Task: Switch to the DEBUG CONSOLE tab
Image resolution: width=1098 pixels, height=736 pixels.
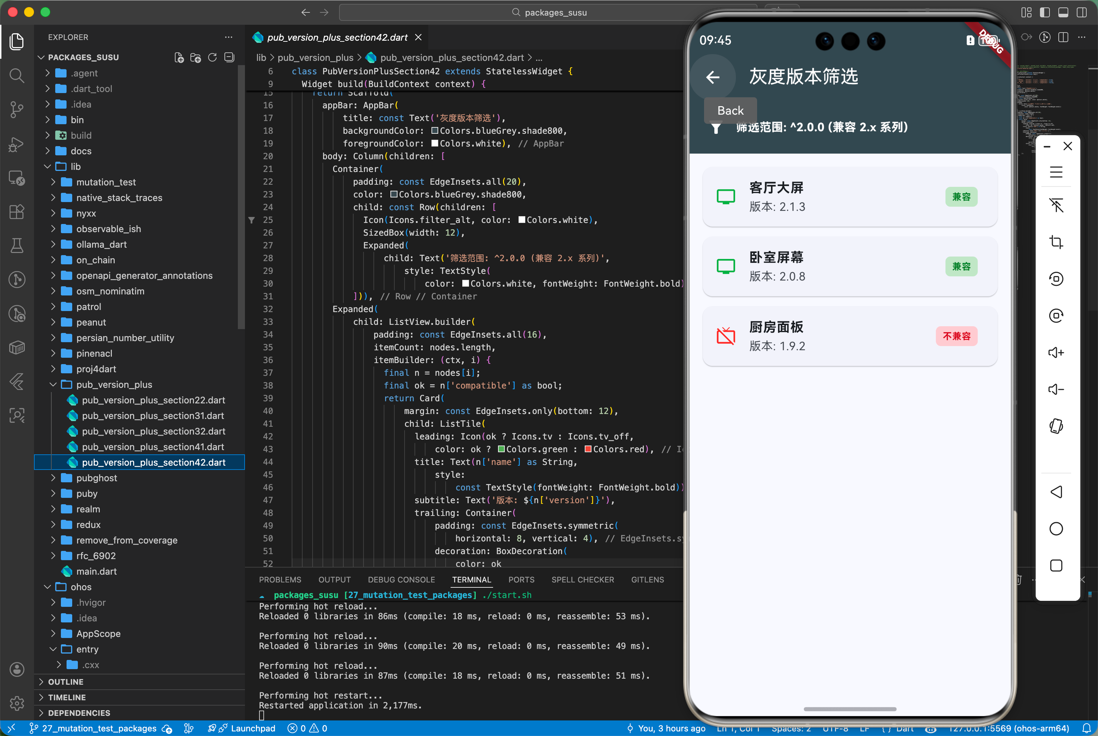Action: [x=401, y=580]
